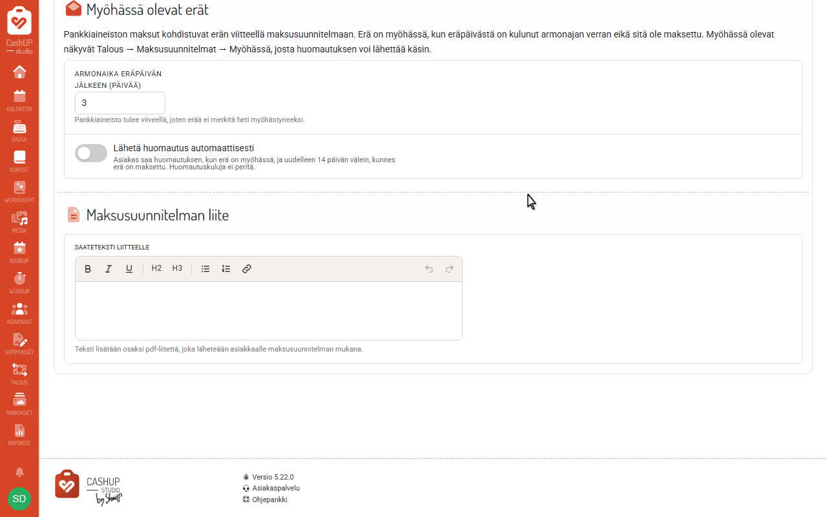The width and height of the screenshot is (827, 517).
Task: Open Raportit in the sidebar
Action: tap(19, 434)
